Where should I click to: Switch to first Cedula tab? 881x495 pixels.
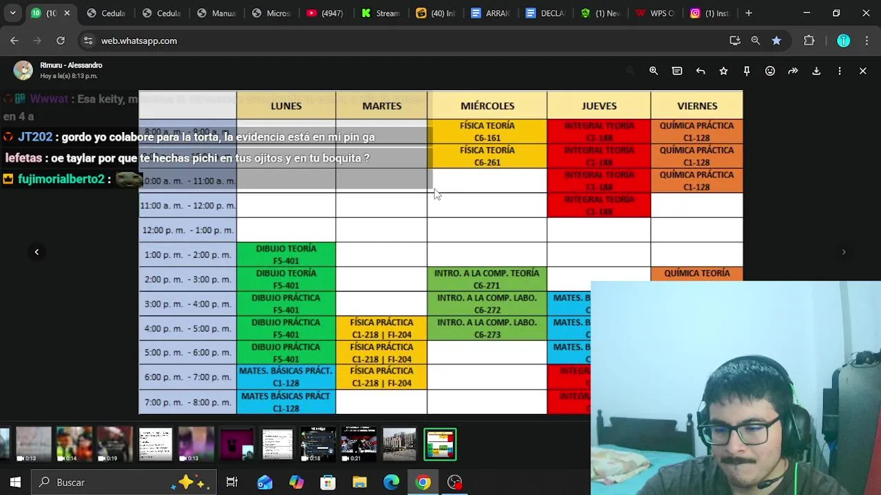(106, 13)
